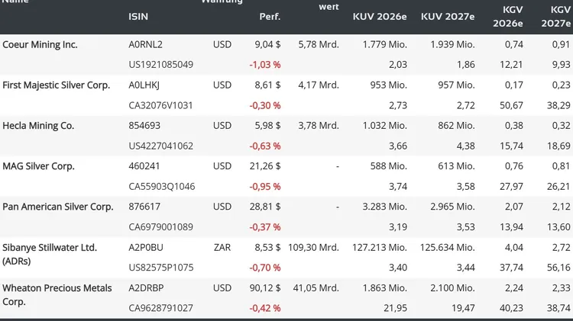Click the ZAR currency in Sibanye row
Image resolution: width=573 pixels, height=321 pixels.
pyautogui.click(x=222, y=247)
